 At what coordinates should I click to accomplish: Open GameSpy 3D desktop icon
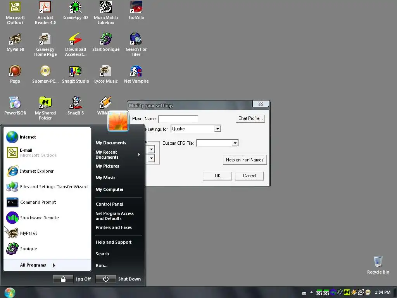[76, 10]
